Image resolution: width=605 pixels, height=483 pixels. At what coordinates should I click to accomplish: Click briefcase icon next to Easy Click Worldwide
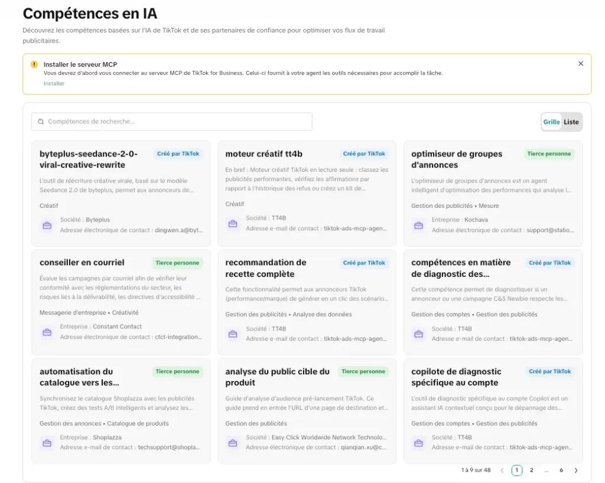pyautogui.click(x=233, y=443)
